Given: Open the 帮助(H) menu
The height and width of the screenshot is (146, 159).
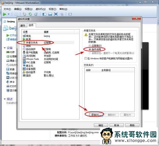Looking at the screenshot, I should point(63,9).
